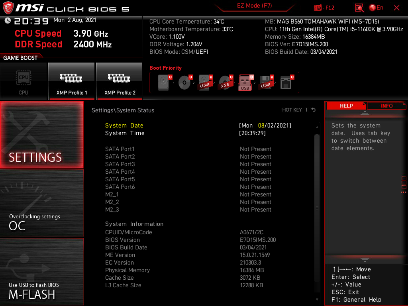Switch to the INFO tab
Screen dimensions: 408x306
(x=386, y=106)
